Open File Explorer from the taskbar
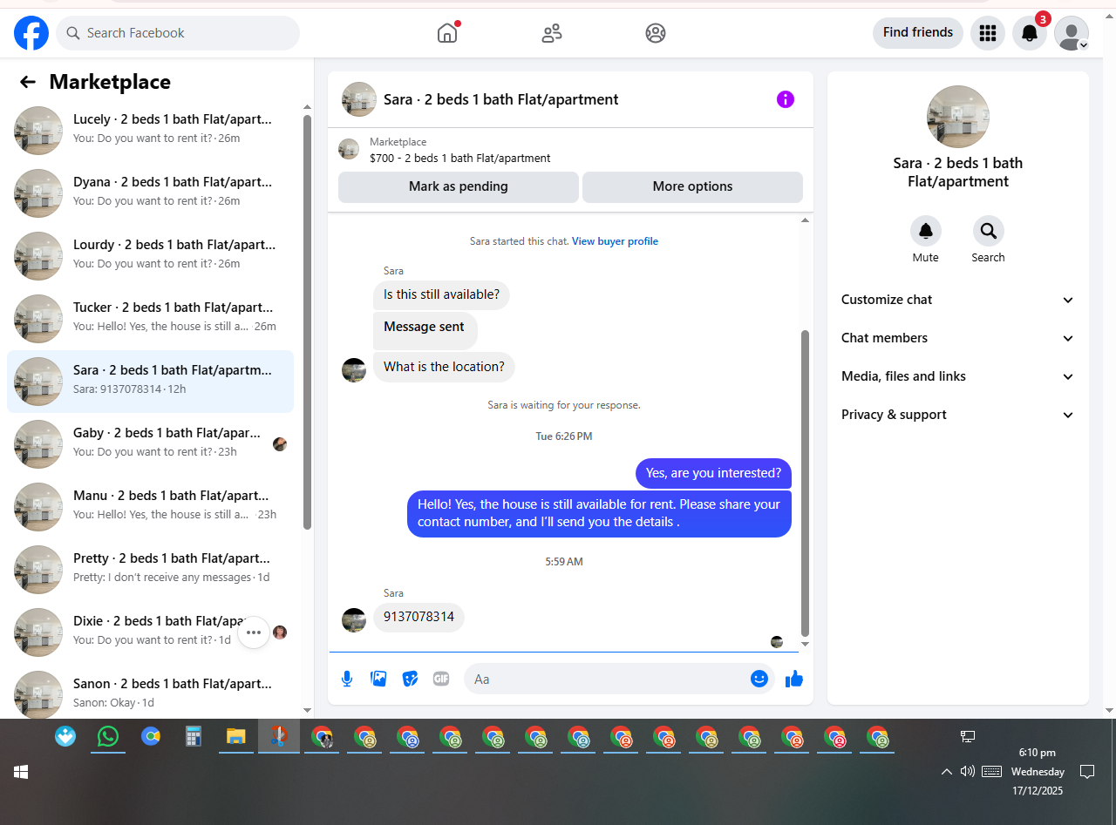 coord(235,737)
